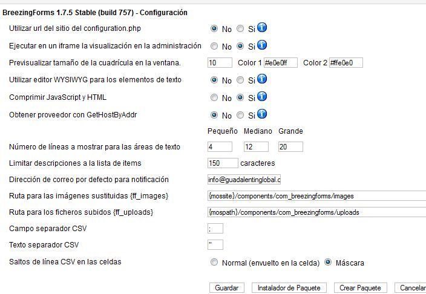Select No for WYSIWYG editor
The image size is (426, 294).
(x=214, y=80)
